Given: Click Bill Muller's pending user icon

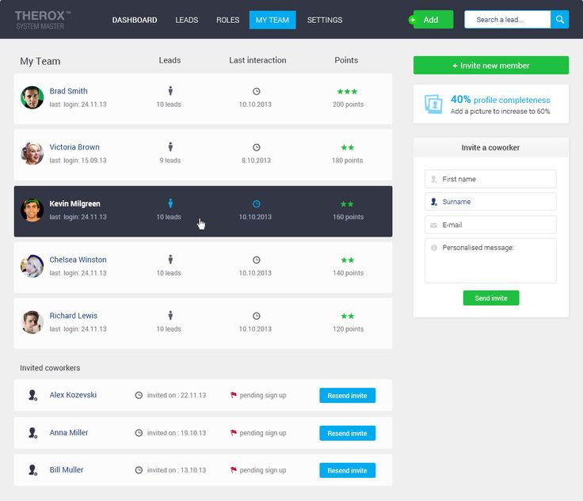Looking at the screenshot, I should pyautogui.click(x=32, y=470).
